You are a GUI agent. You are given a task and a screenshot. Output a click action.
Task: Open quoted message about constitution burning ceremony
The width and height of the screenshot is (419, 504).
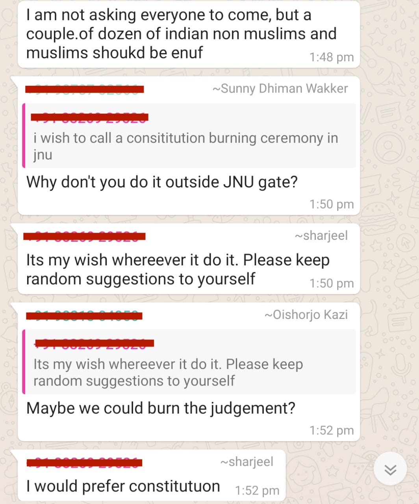[x=189, y=136]
